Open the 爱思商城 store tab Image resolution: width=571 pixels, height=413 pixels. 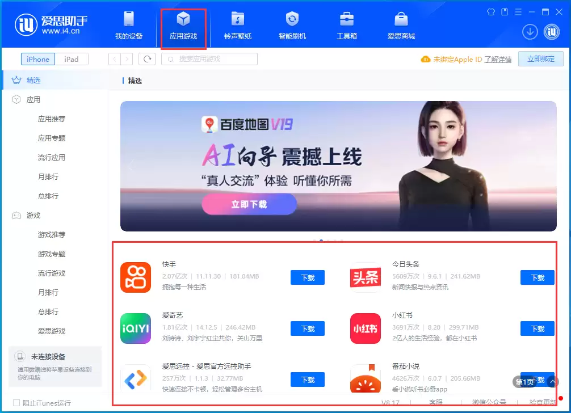[x=401, y=26]
